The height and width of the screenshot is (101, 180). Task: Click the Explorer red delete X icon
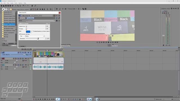[35, 9]
